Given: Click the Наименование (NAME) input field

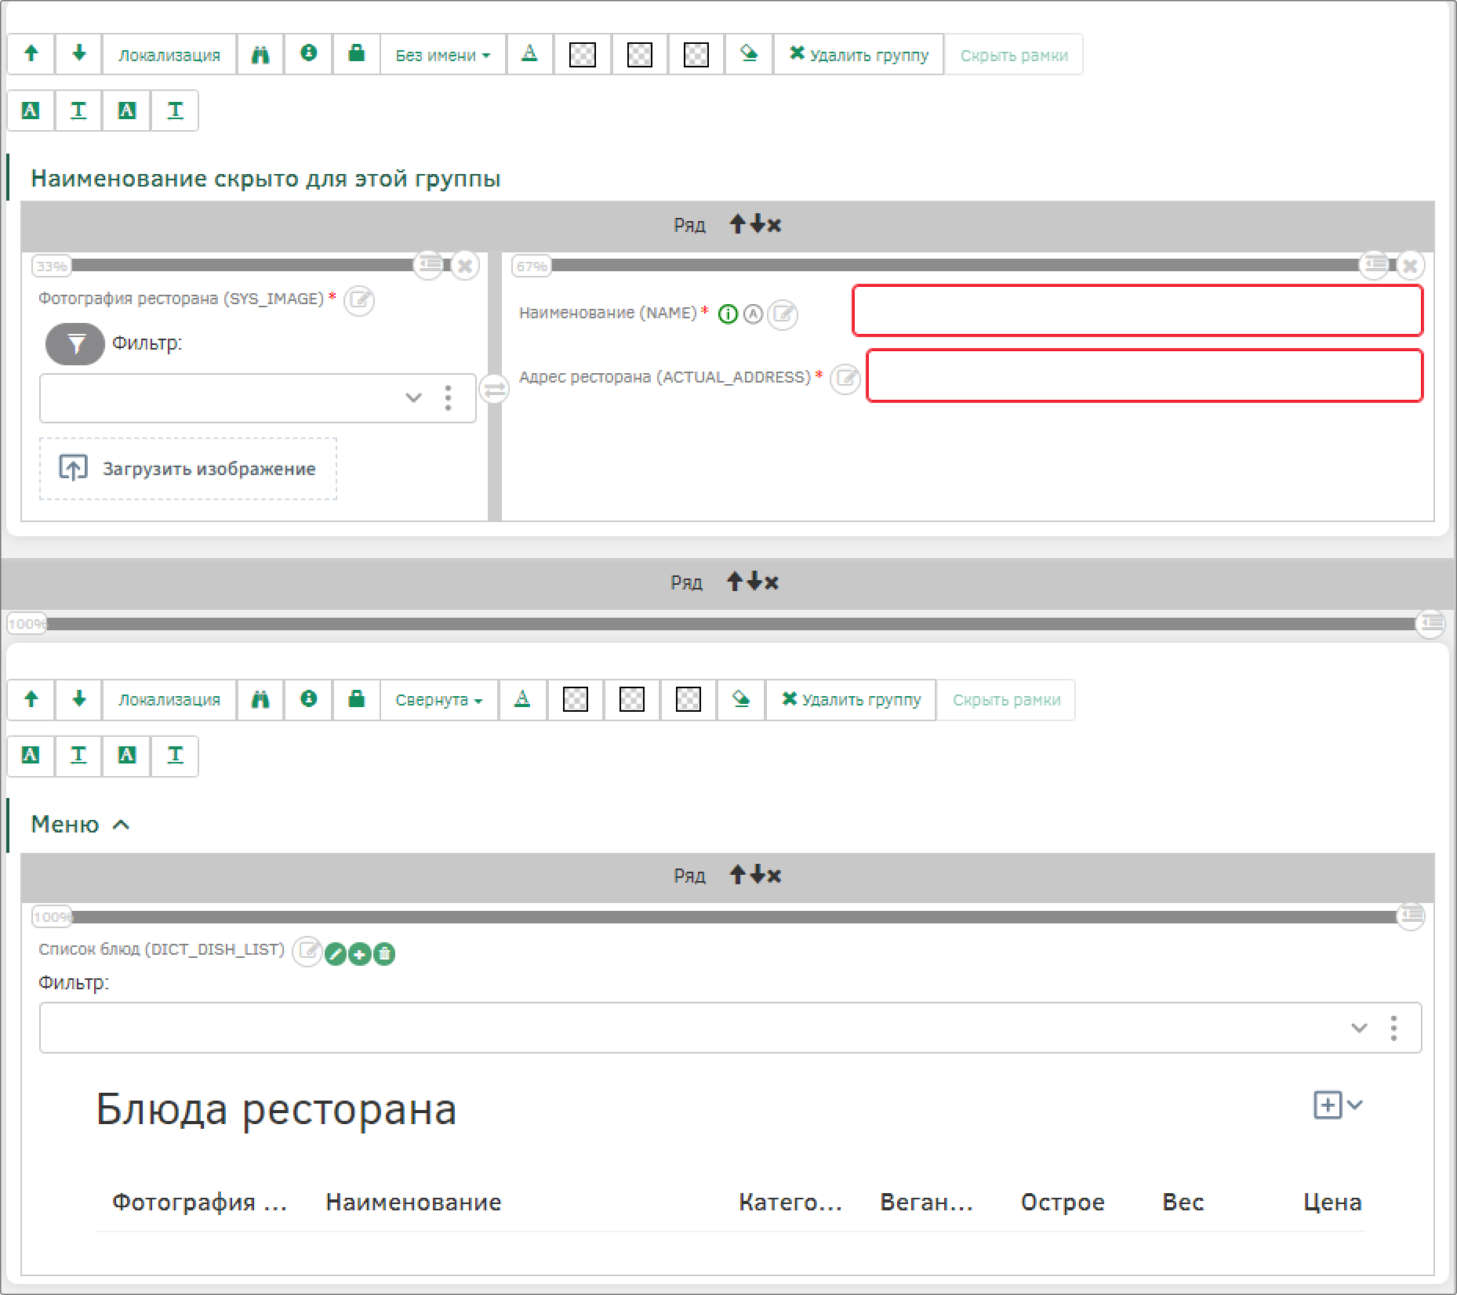Looking at the screenshot, I should click(x=1138, y=311).
